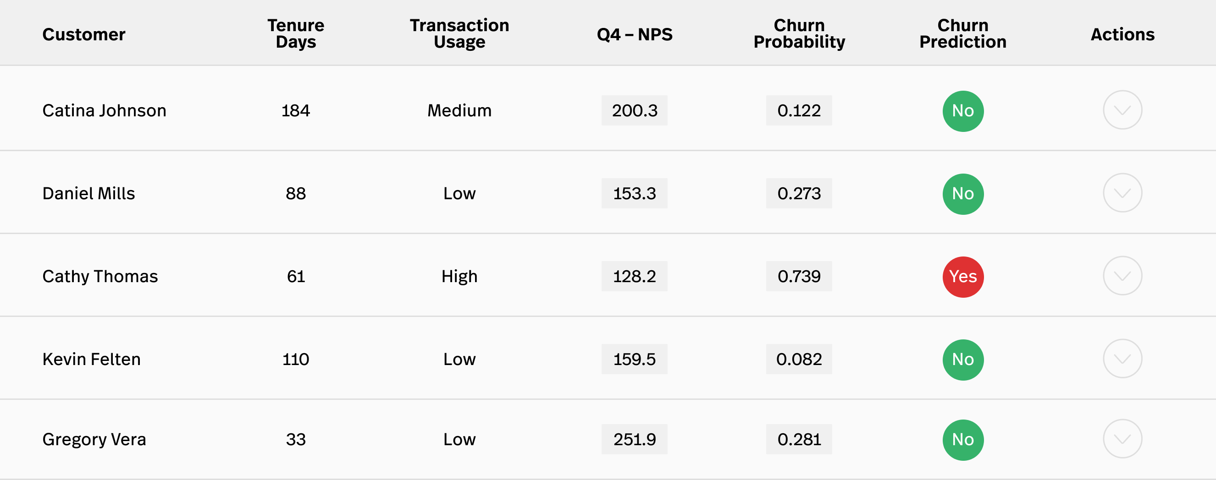Select churn probability value 0.739
Screen dimensions: 1216x480
click(799, 276)
